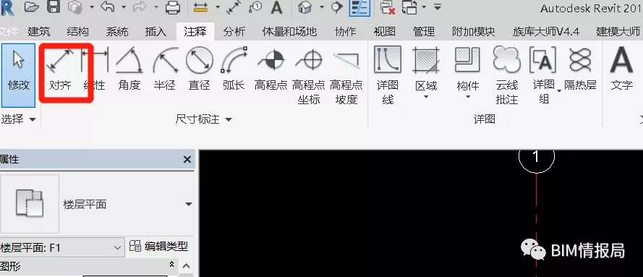The width and height of the screenshot is (643, 277).
Task: Open the Undo history dropdown arrow
Action: [x=124, y=7]
